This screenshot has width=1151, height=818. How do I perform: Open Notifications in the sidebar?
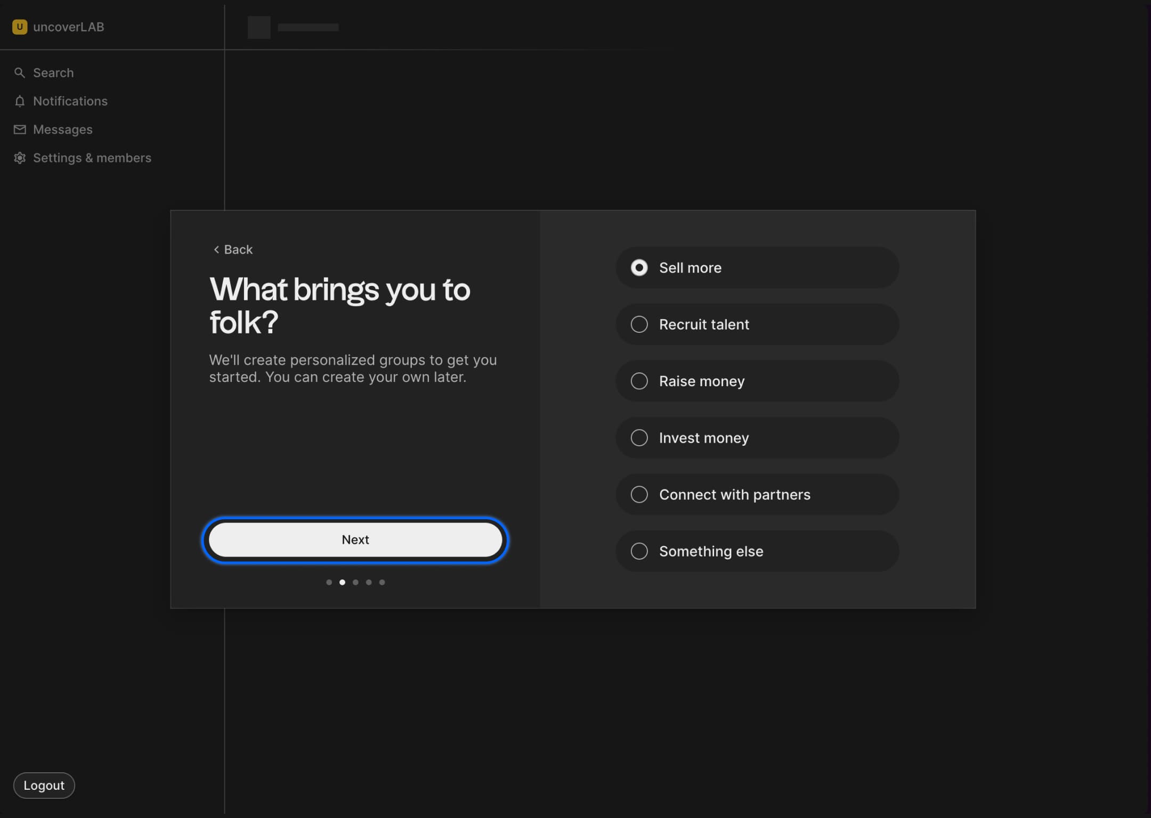(70, 101)
